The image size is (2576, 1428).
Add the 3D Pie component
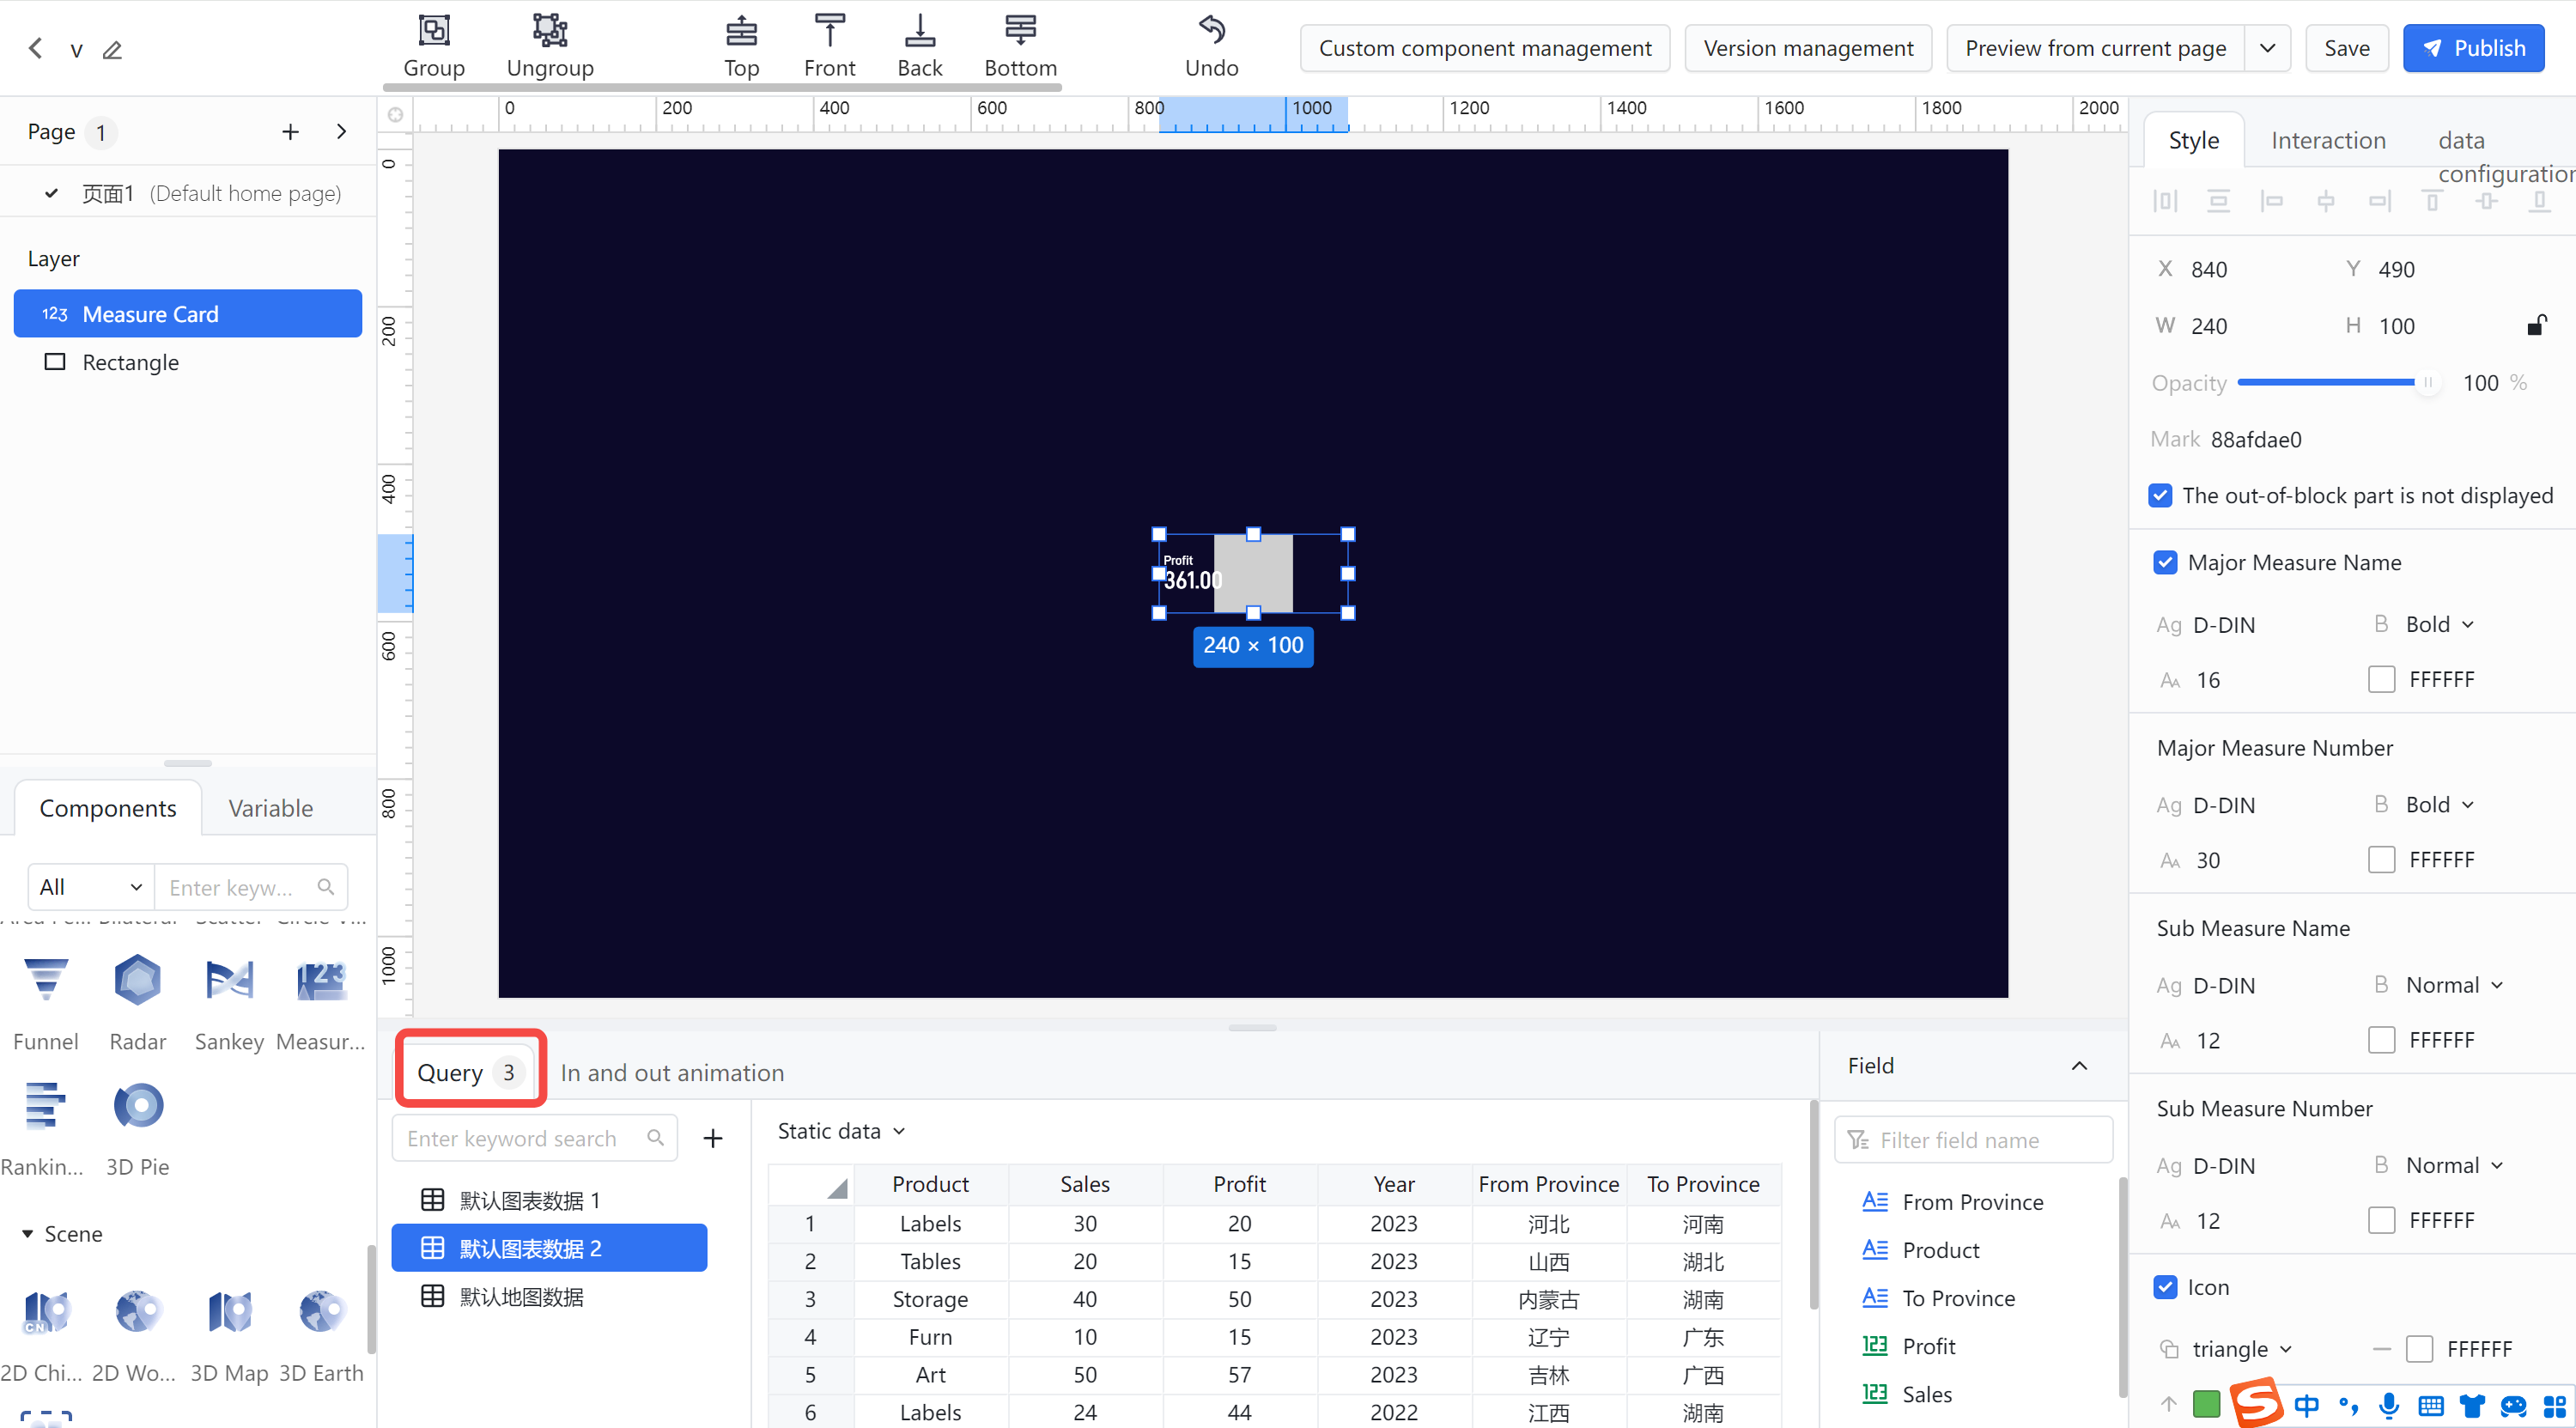click(x=138, y=1128)
